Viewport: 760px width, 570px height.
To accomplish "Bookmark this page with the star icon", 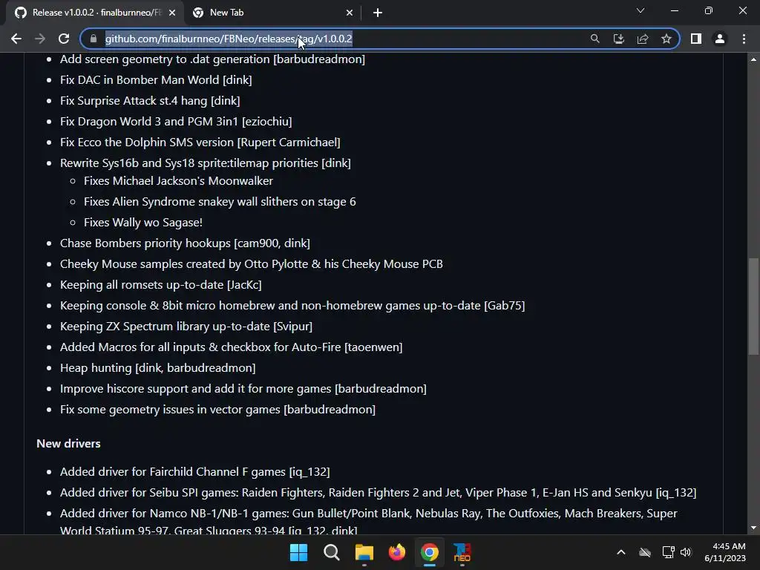I will [x=666, y=39].
